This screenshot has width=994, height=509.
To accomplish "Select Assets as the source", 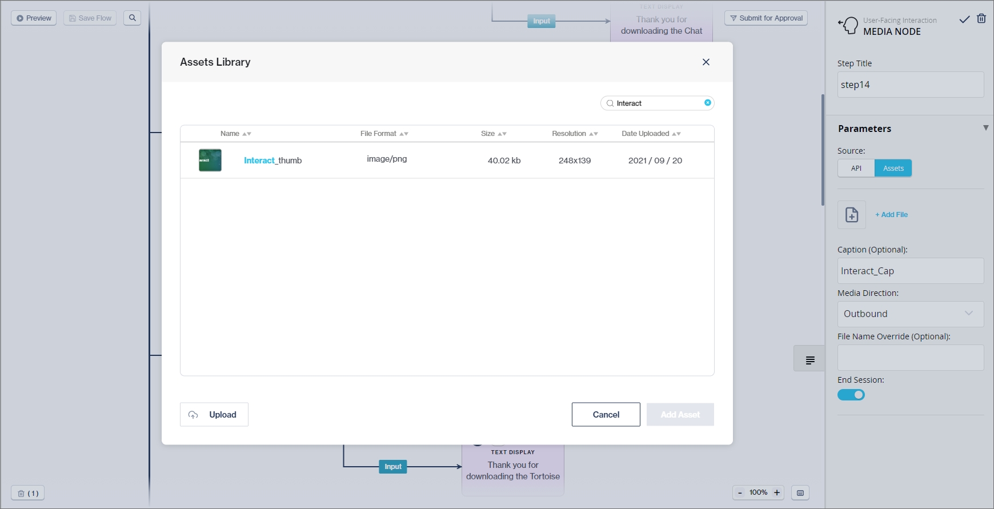I will 893,168.
